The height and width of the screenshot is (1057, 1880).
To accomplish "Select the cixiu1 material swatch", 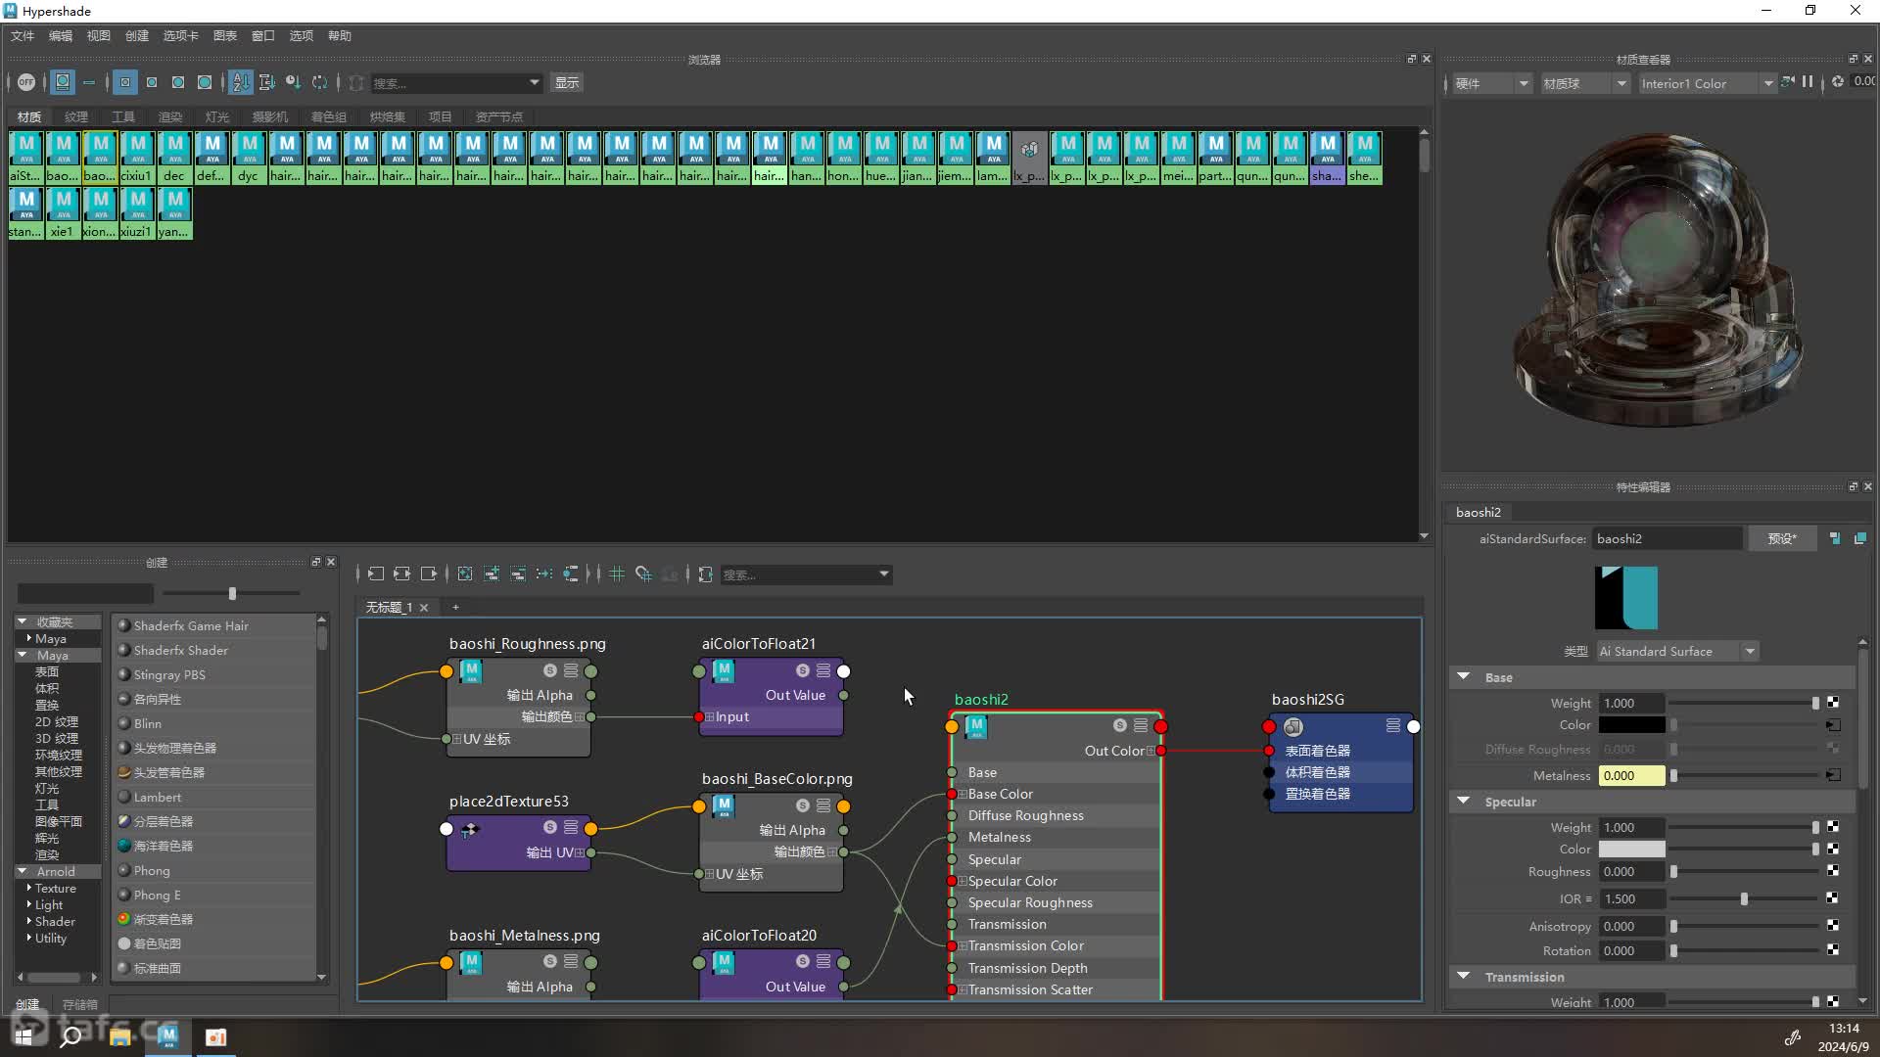I will [x=137, y=158].
